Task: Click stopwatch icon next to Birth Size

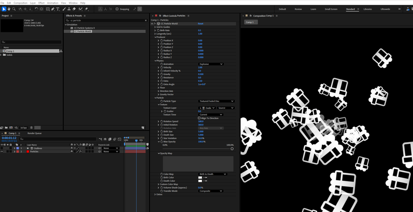Action: 162,131
